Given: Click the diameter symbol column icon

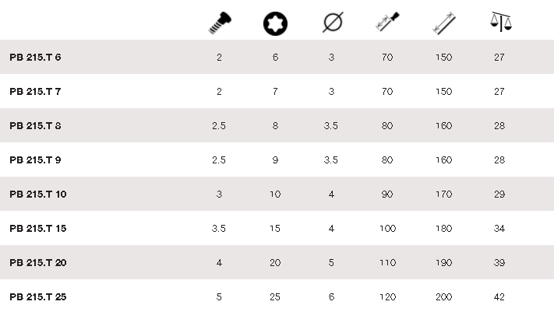Looking at the screenshot, I should [331, 23].
